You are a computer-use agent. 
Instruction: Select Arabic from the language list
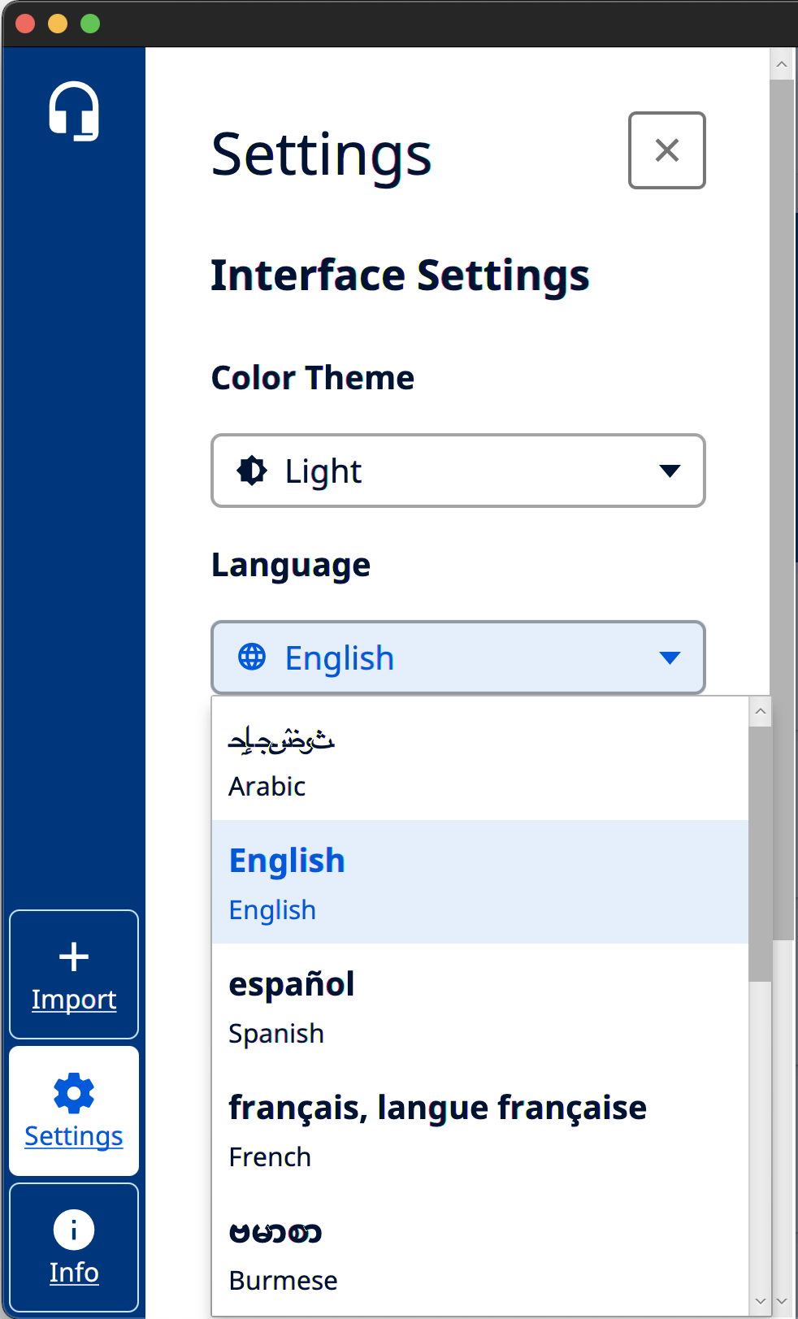(x=480, y=759)
